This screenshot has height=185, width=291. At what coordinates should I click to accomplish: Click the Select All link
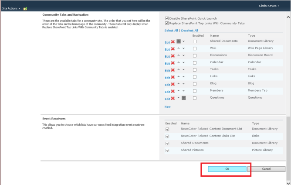(x=171, y=31)
